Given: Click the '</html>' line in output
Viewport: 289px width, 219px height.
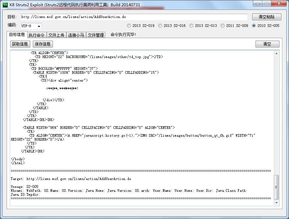Looking at the screenshot, I should point(18,163).
